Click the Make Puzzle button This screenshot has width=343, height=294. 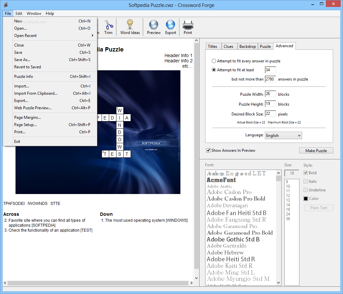pyautogui.click(x=316, y=150)
